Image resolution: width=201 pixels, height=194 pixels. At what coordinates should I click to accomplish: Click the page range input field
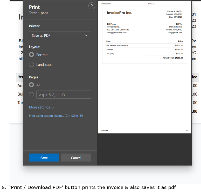tap(64, 95)
